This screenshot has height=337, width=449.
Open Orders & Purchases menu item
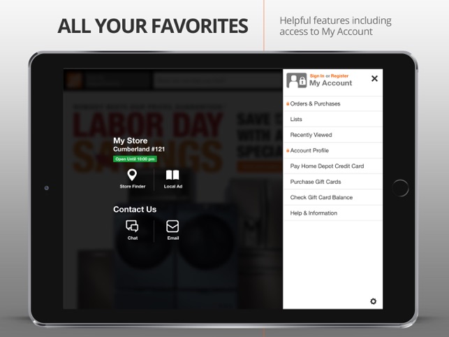[x=333, y=103]
